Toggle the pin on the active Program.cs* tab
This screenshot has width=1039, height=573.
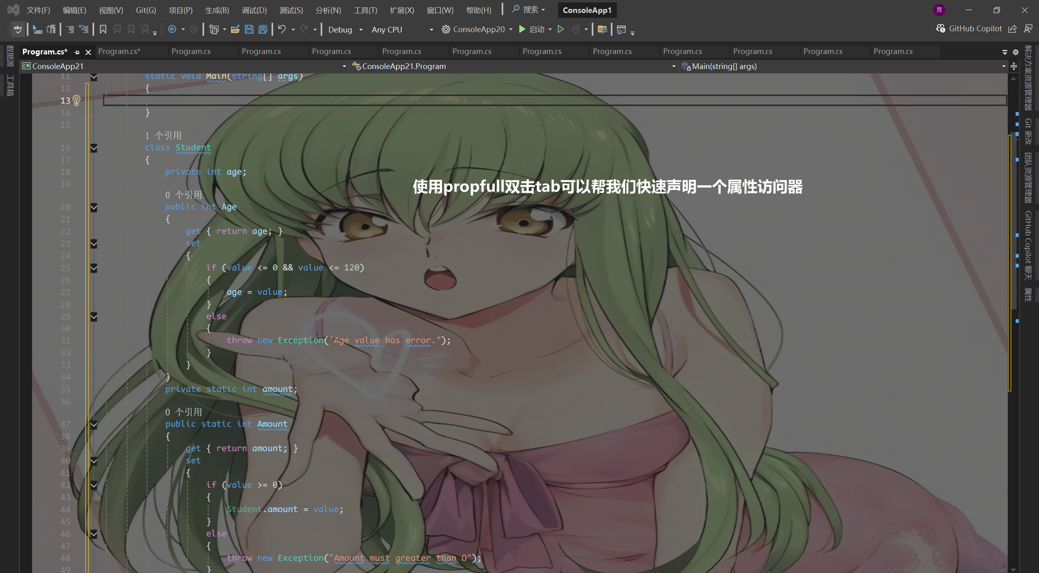[77, 52]
